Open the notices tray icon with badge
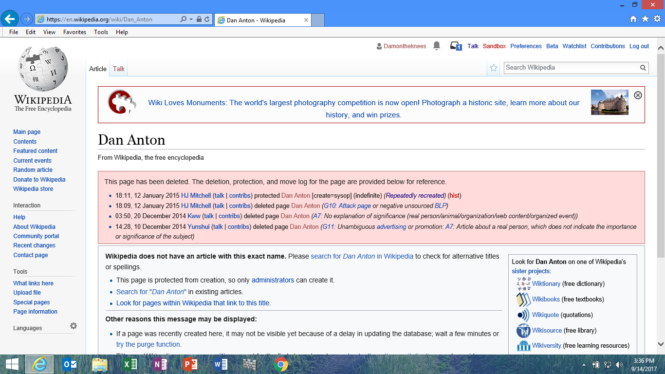The image size is (665, 374). click(456, 46)
